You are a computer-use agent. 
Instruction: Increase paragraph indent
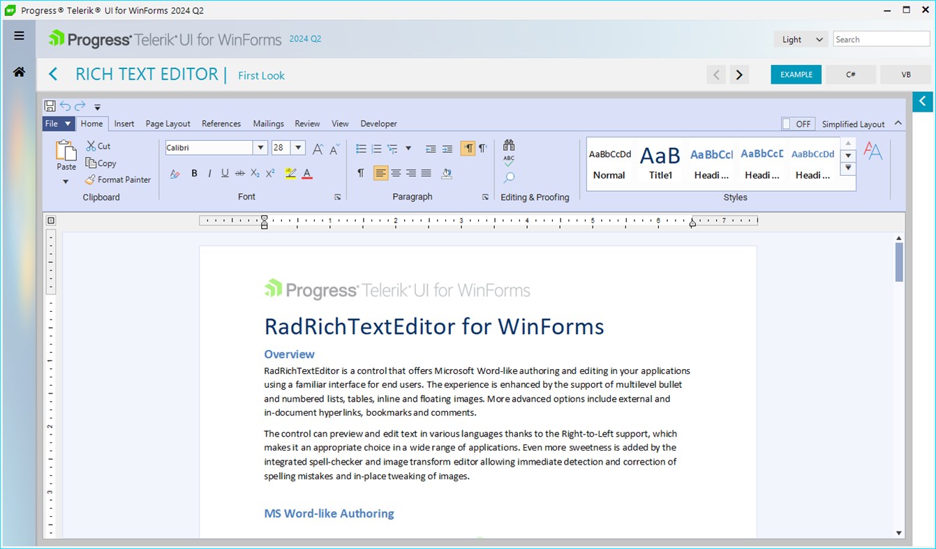pos(447,149)
